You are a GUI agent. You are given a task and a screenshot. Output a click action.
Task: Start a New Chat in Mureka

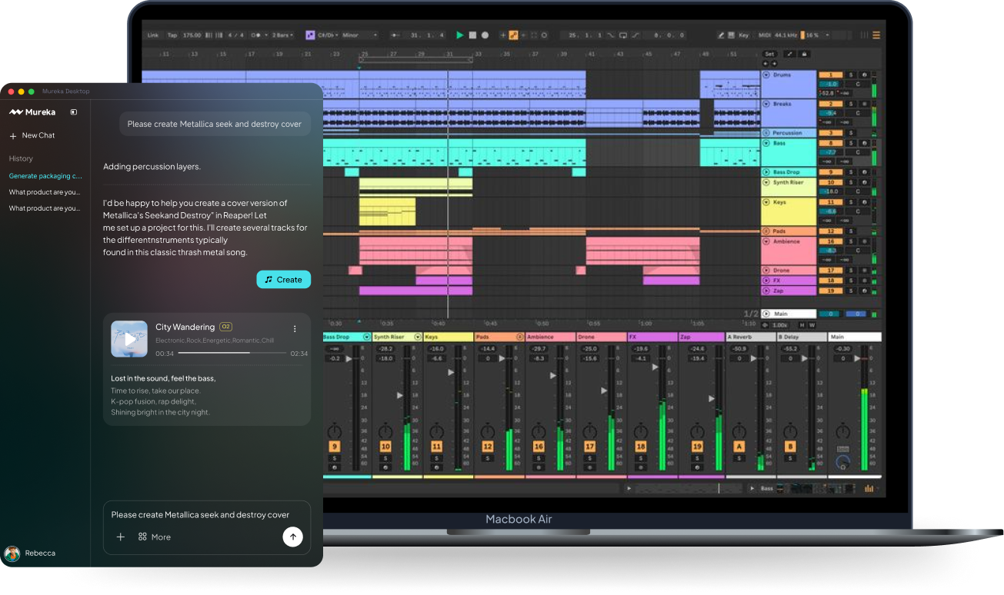click(x=32, y=135)
